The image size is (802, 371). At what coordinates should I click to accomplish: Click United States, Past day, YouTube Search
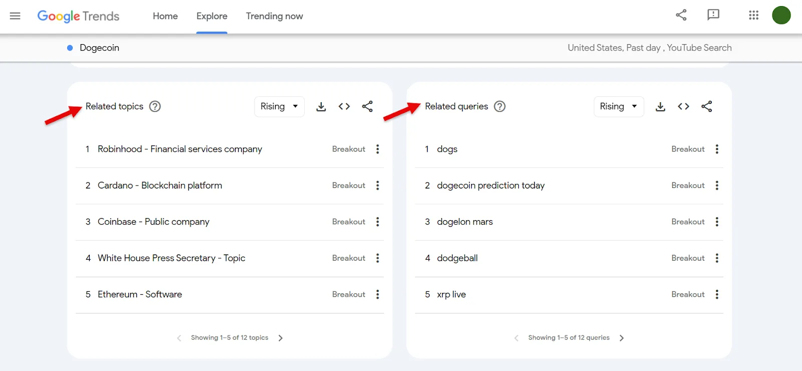(650, 48)
